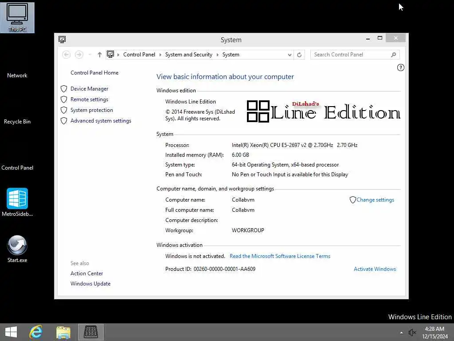Click the Computer name value Collabvm
This screenshot has height=341, width=454.
(243, 200)
